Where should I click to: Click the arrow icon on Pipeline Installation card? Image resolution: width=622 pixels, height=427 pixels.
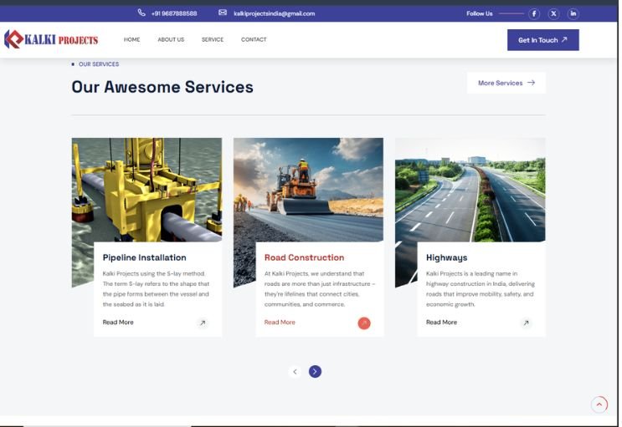pyautogui.click(x=203, y=323)
